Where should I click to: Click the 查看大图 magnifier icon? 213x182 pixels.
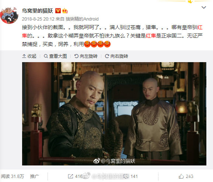click(x=46, y=56)
